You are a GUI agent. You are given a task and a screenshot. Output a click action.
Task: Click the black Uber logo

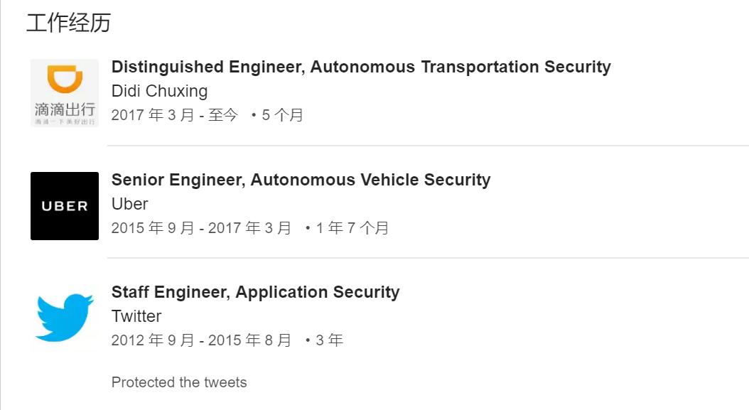click(65, 206)
